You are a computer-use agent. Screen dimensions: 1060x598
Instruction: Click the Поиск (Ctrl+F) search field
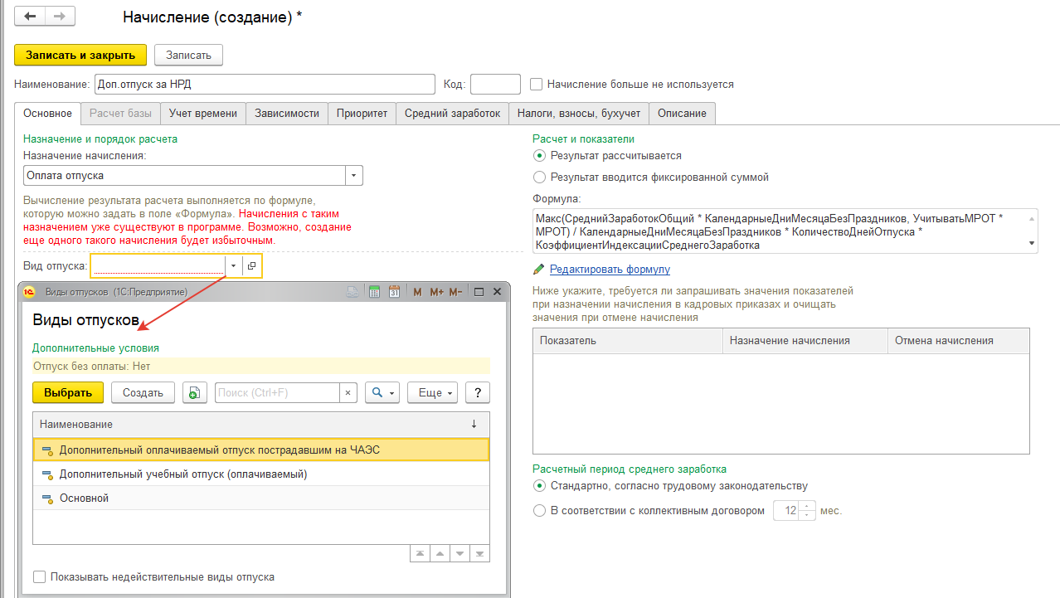(277, 392)
